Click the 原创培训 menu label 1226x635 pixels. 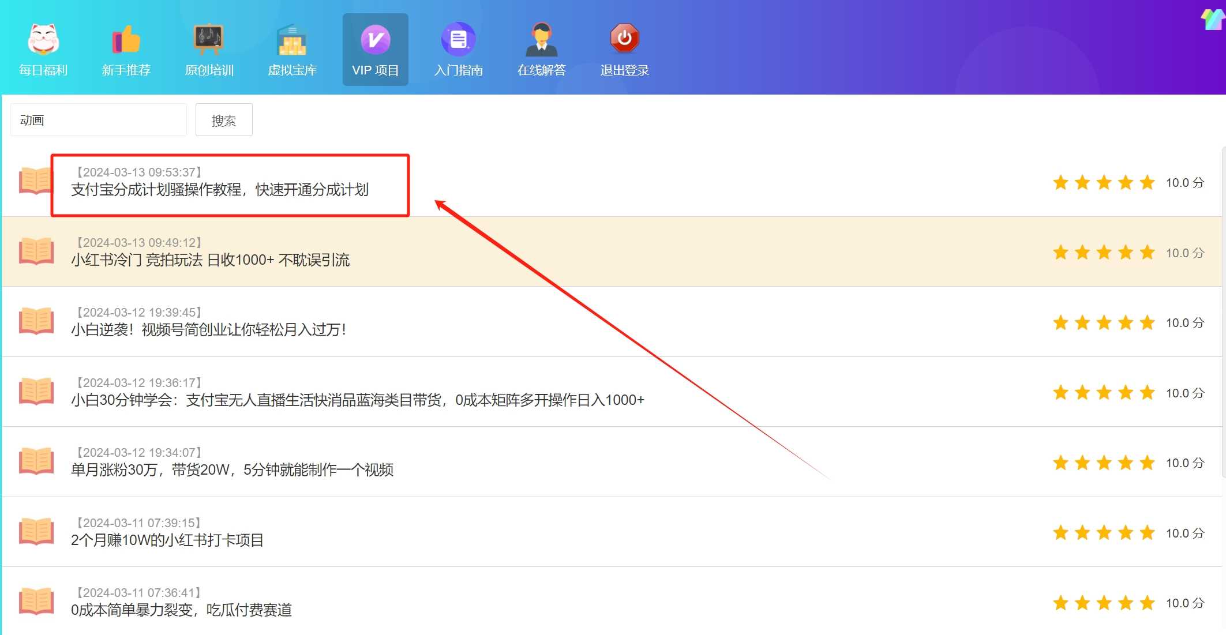pyautogui.click(x=209, y=70)
